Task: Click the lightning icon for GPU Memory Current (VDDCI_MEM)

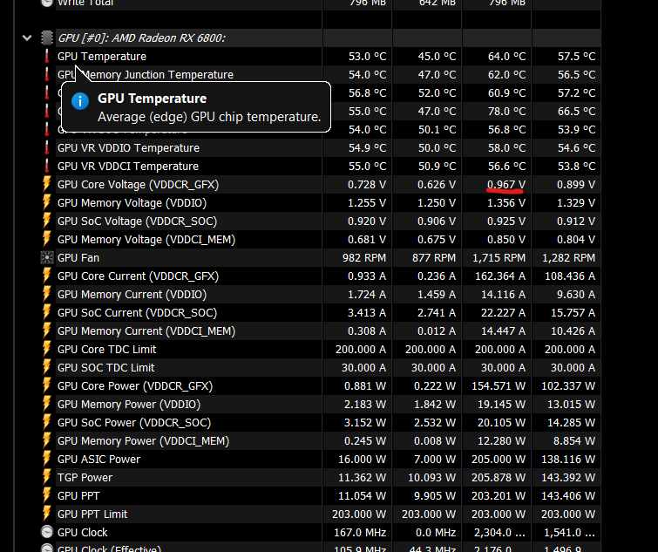Action: tap(46, 331)
